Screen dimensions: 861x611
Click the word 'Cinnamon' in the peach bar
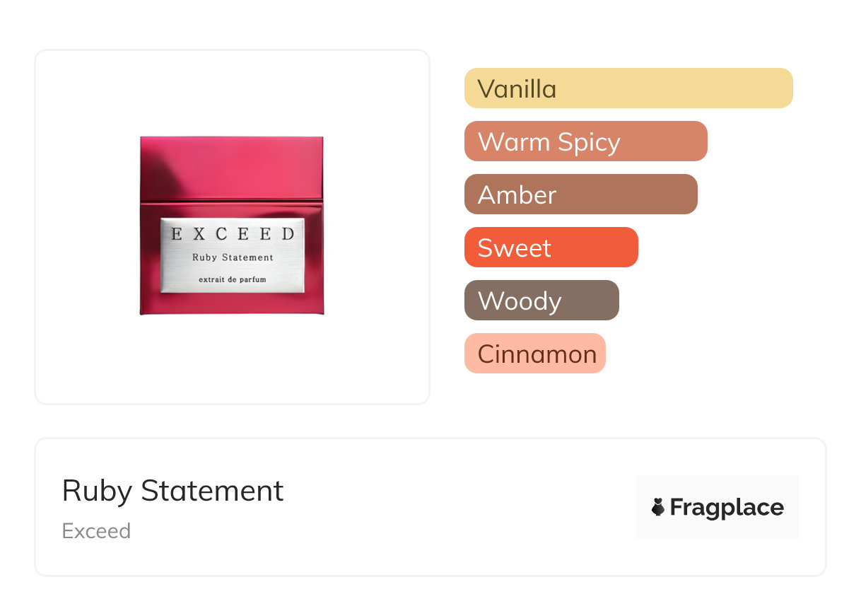(x=537, y=354)
